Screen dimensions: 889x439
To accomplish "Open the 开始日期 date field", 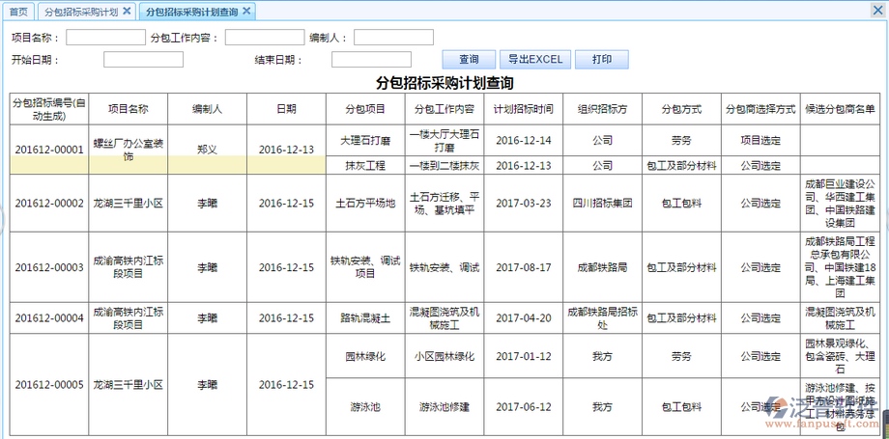I will 143,60.
